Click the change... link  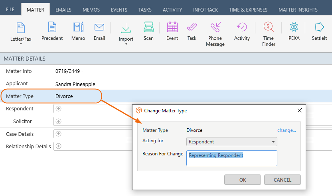click(287, 130)
